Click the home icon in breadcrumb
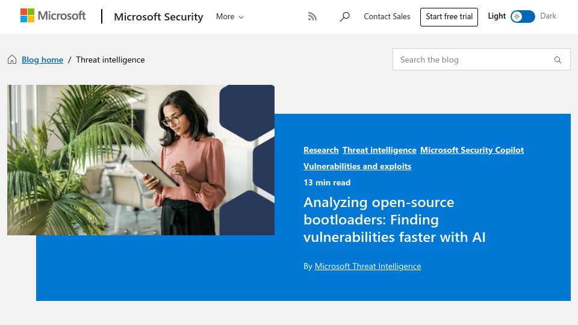The width and height of the screenshot is (578, 325). (x=12, y=60)
